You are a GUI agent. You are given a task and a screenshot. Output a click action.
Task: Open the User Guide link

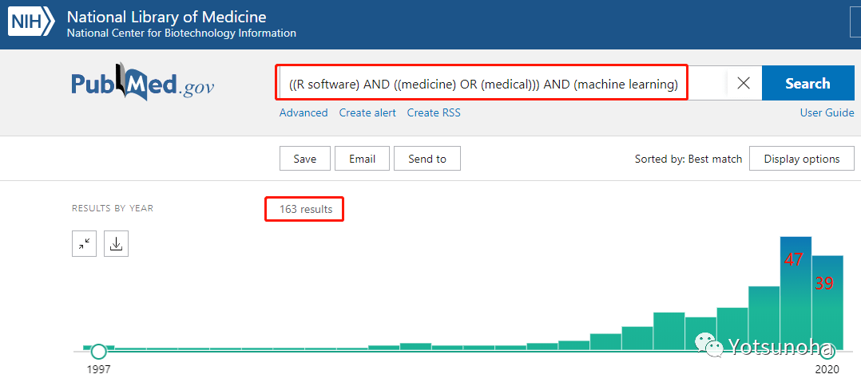pyautogui.click(x=827, y=112)
